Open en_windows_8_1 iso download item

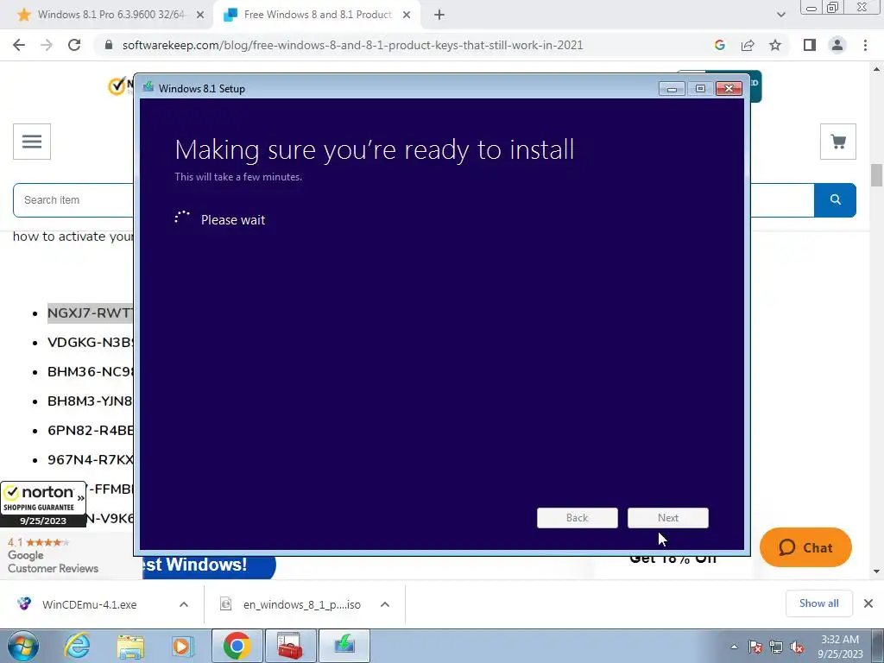click(x=292, y=604)
